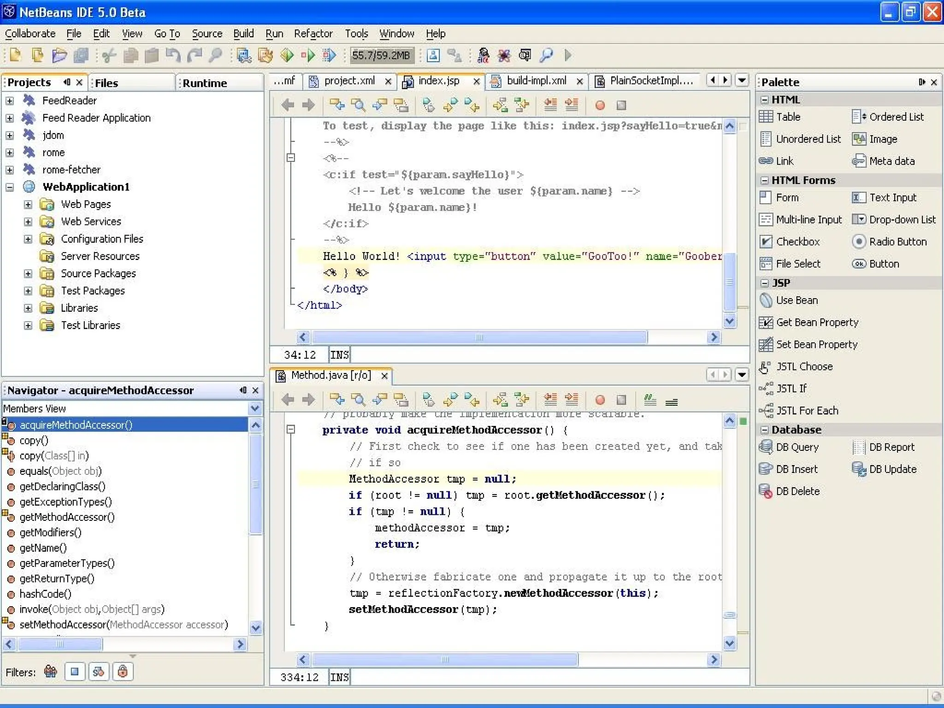
Task: Click the Table palette item
Action: click(780, 117)
